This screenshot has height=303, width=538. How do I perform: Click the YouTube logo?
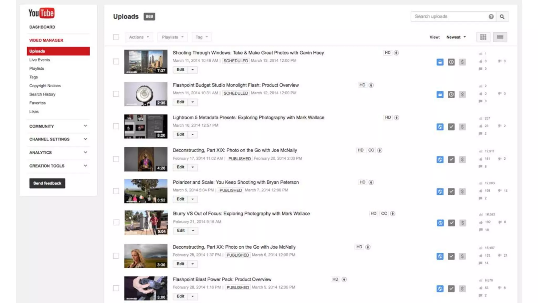pyautogui.click(x=42, y=13)
